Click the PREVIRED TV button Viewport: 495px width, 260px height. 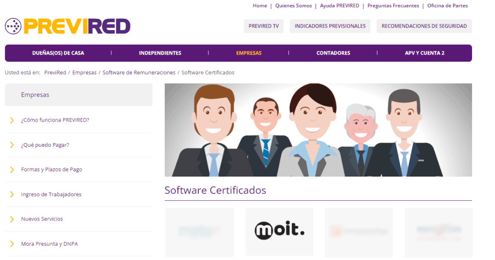tap(264, 26)
